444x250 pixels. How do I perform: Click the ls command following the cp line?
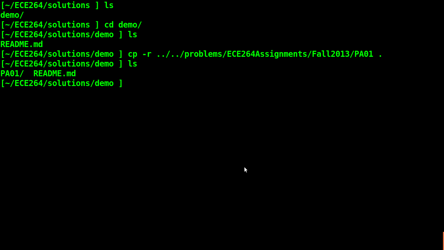coord(132,64)
